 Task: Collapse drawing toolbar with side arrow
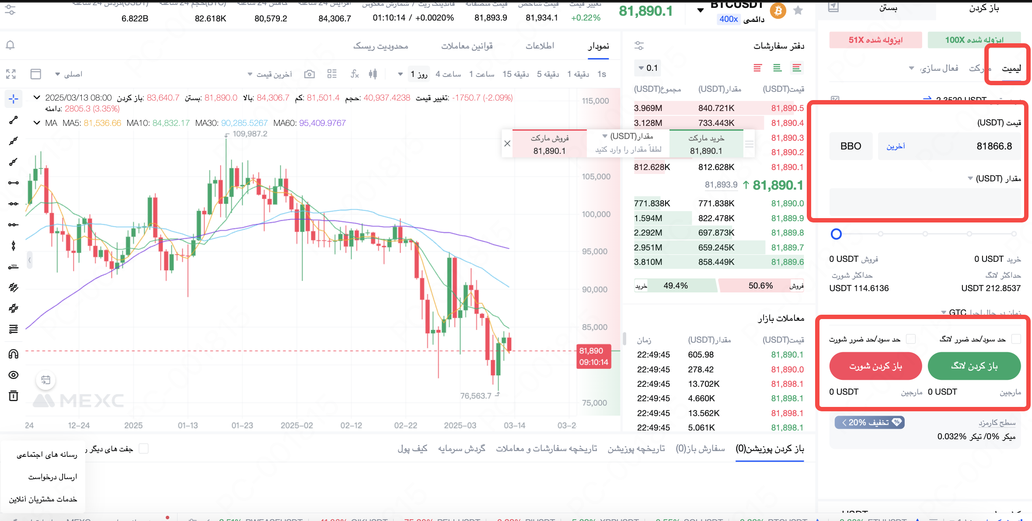[29, 260]
